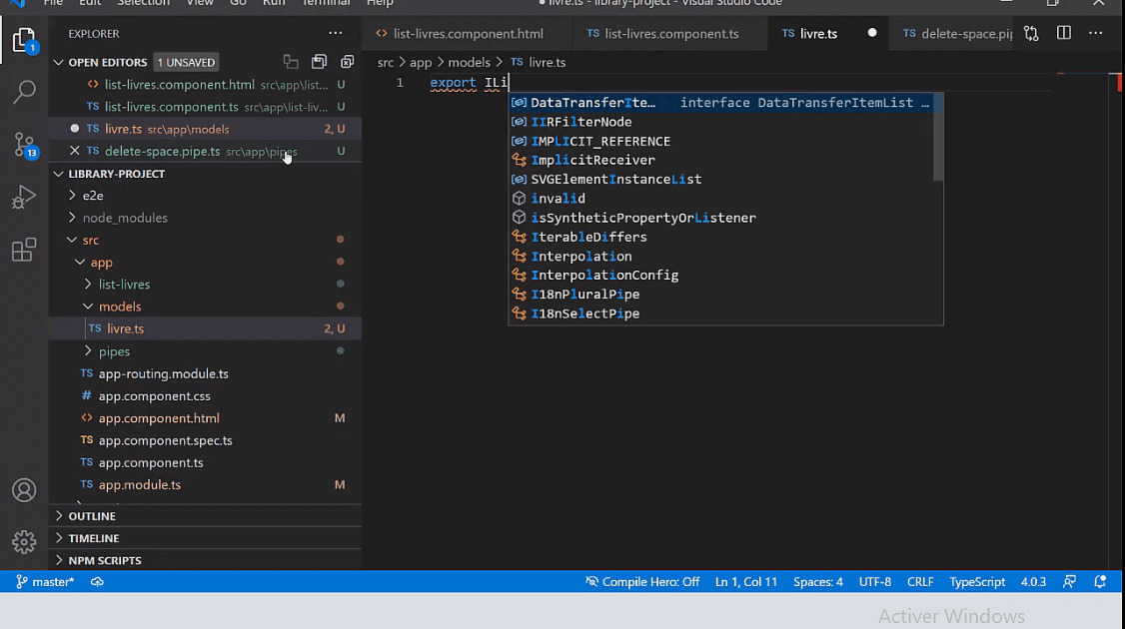The height and width of the screenshot is (629, 1125).
Task: Switch to the delete-space.pipe.ts tab
Action: pos(954,33)
